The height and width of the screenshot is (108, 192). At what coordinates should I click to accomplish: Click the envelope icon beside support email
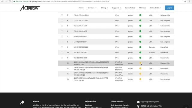click(138, 102)
